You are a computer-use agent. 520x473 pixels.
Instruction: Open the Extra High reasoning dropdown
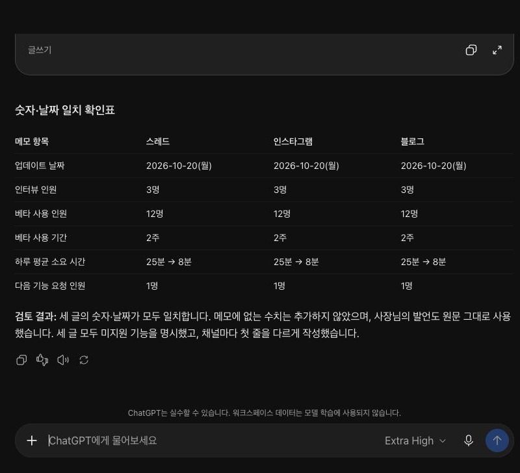click(x=415, y=441)
